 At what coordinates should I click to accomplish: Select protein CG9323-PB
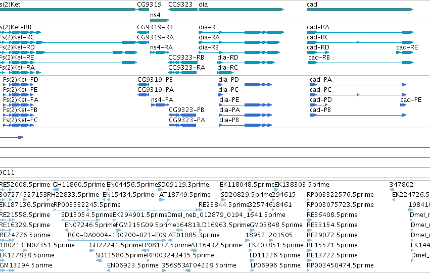[x=182, y=115]
